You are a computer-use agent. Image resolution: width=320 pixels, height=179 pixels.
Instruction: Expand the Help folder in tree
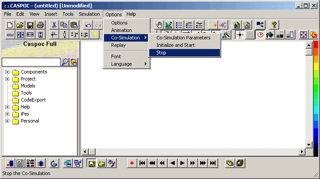(7, 107)
